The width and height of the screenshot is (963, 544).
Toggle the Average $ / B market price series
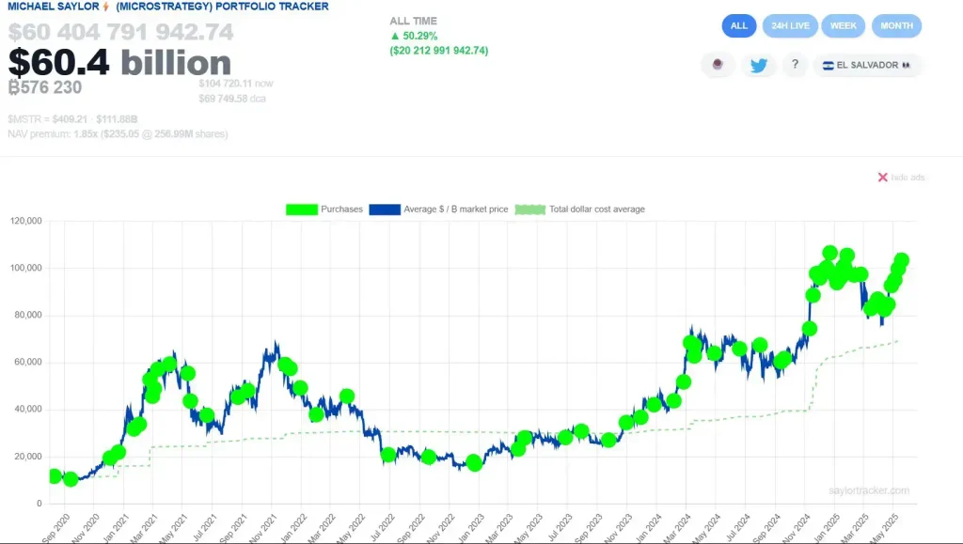[438, 210]
